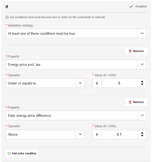Click the euro symbol in second Value field
Screen dimensions: 152x162
point(97,134)
